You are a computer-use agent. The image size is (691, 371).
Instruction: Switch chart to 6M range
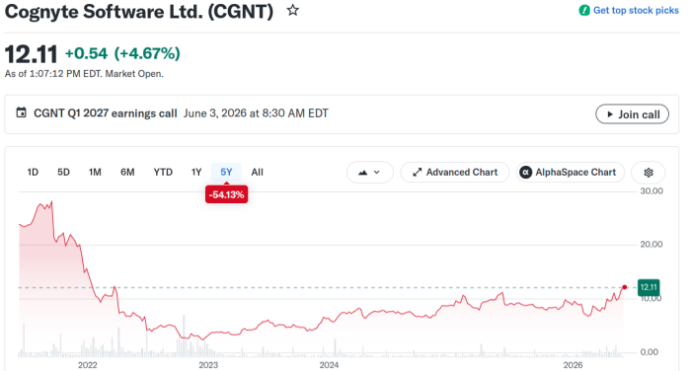[127, 173]
